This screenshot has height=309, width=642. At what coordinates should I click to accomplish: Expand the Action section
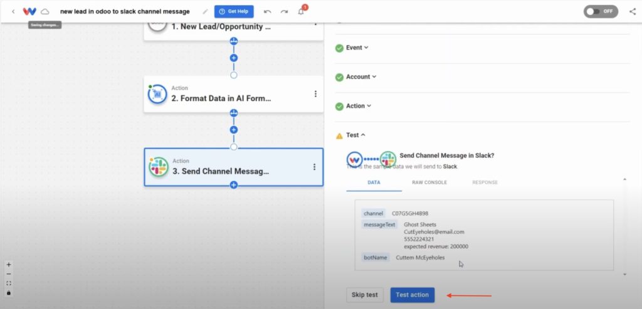coord(359,105)
